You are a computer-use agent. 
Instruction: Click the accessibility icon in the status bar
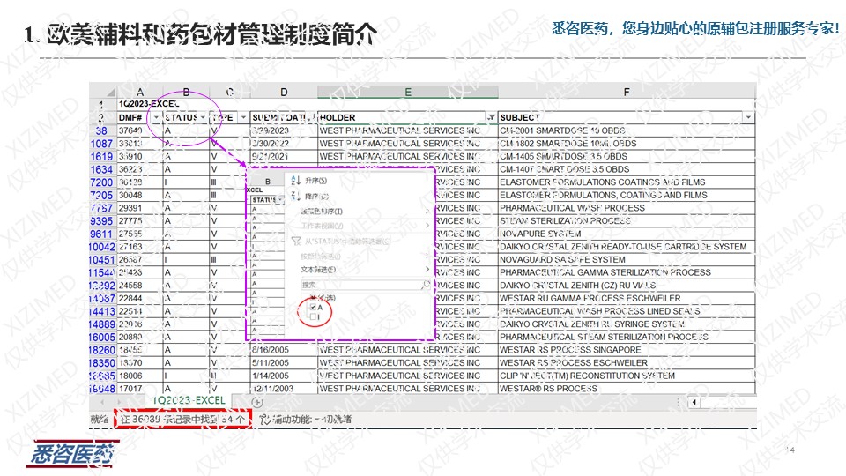[262, 419]
